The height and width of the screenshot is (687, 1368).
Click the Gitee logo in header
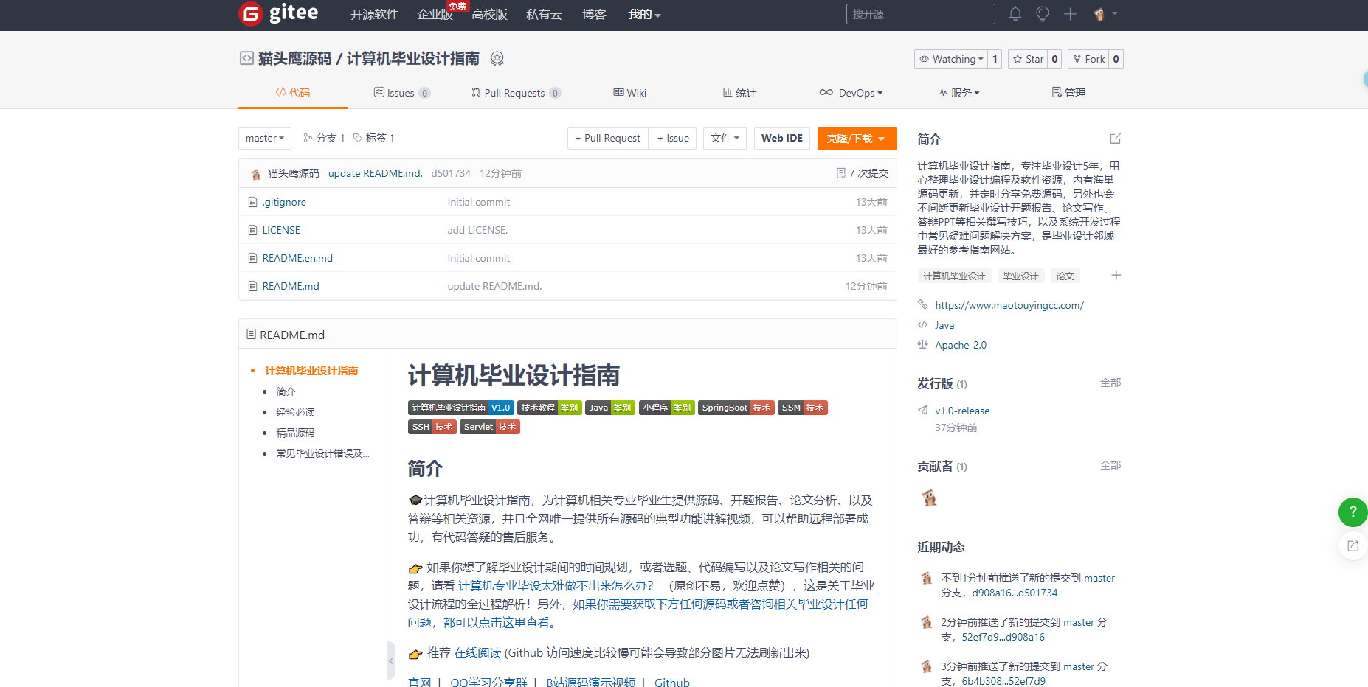(x=278, y=13)
